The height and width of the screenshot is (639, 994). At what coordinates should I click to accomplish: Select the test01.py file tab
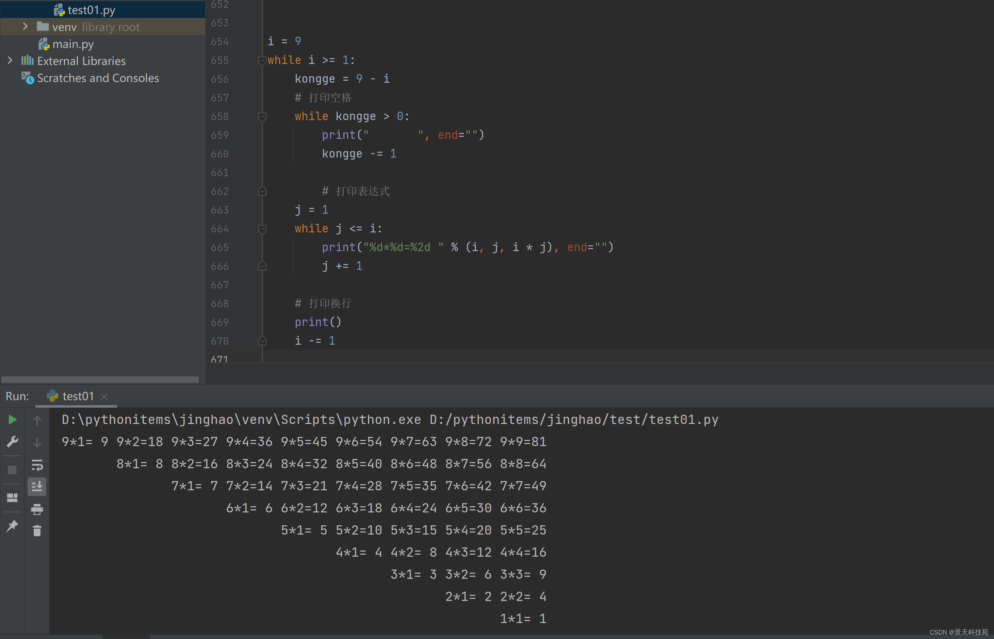tap(91, 6)
